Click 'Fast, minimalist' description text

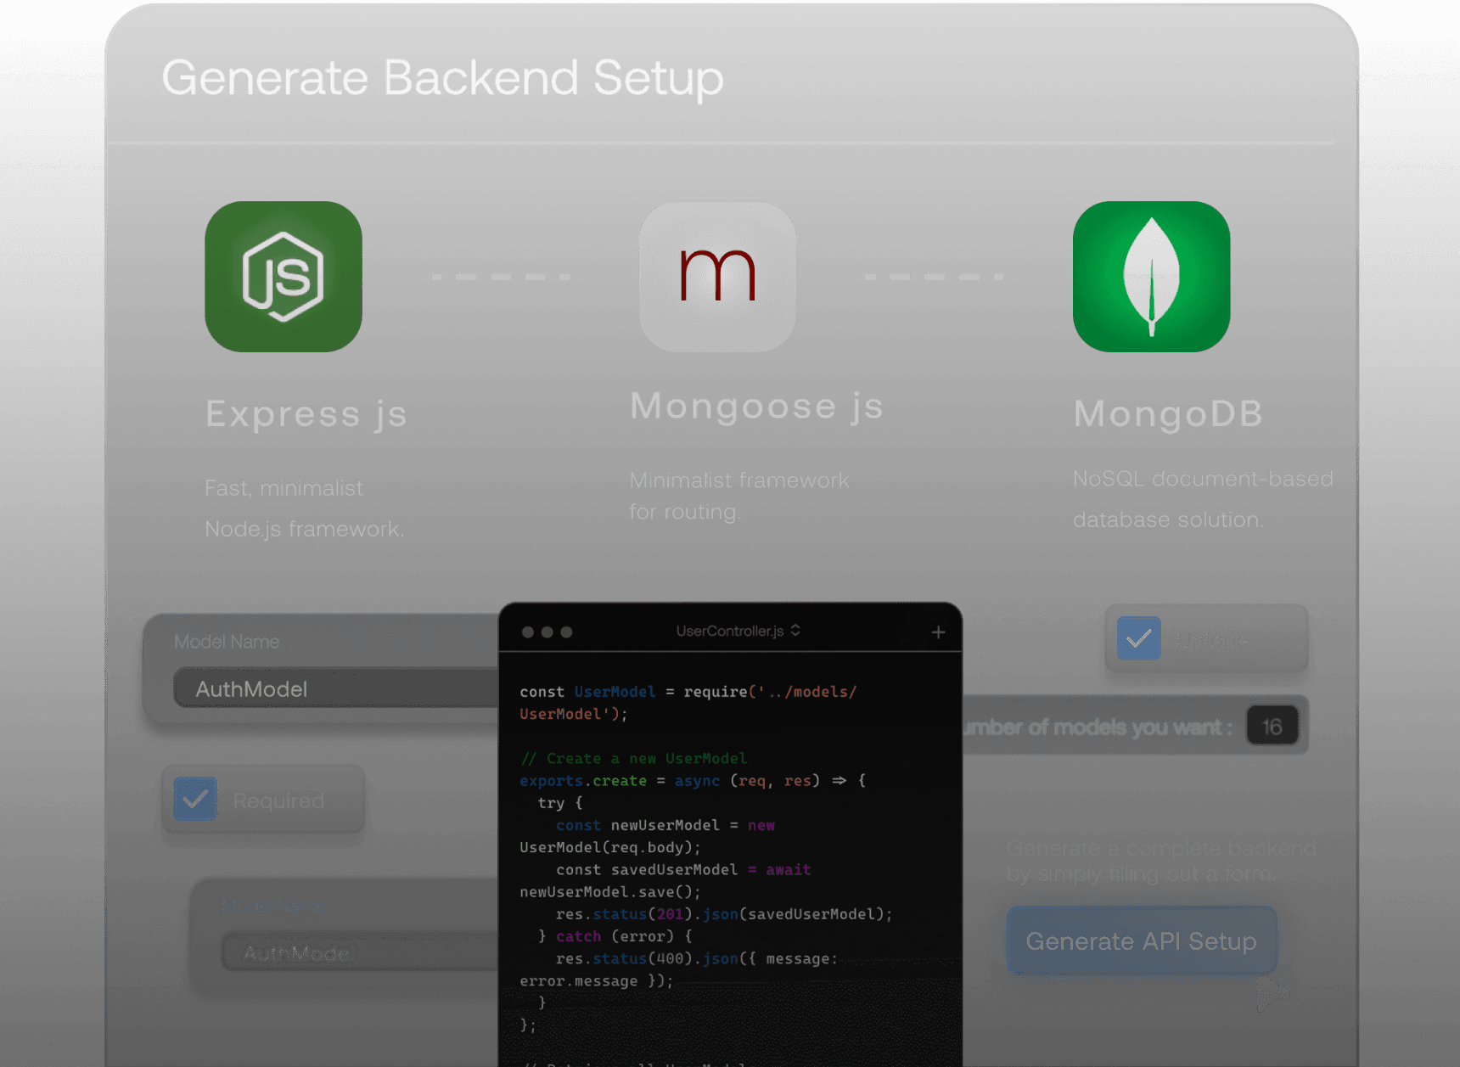[284, 488]
